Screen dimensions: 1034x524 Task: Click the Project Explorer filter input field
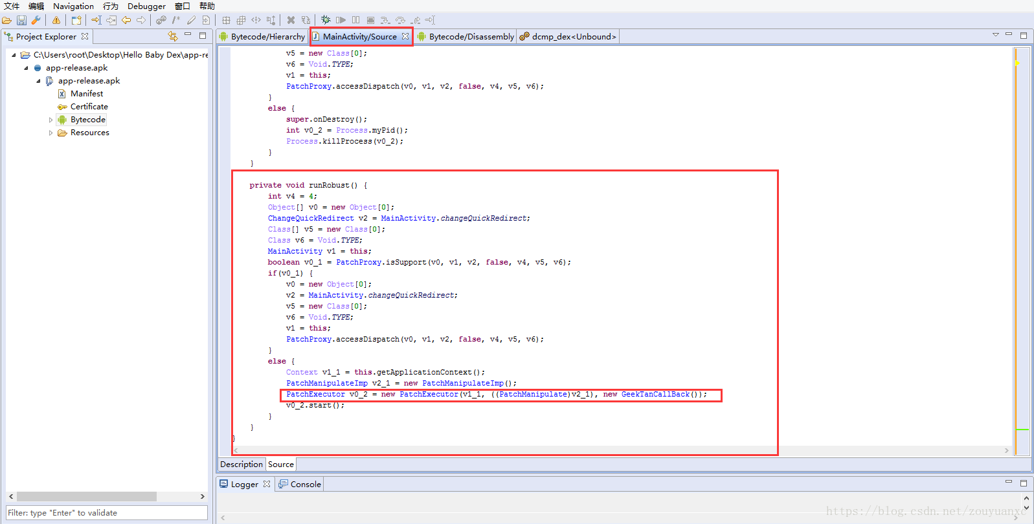point(107,513)
